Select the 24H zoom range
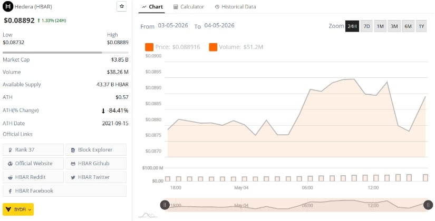435x221 pixels. pos(352,26)
